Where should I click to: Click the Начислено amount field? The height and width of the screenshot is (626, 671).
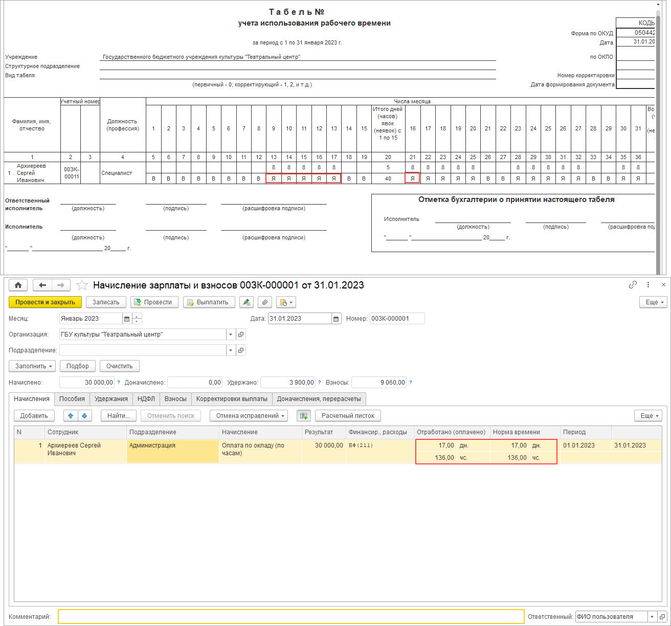click(87, 383)
